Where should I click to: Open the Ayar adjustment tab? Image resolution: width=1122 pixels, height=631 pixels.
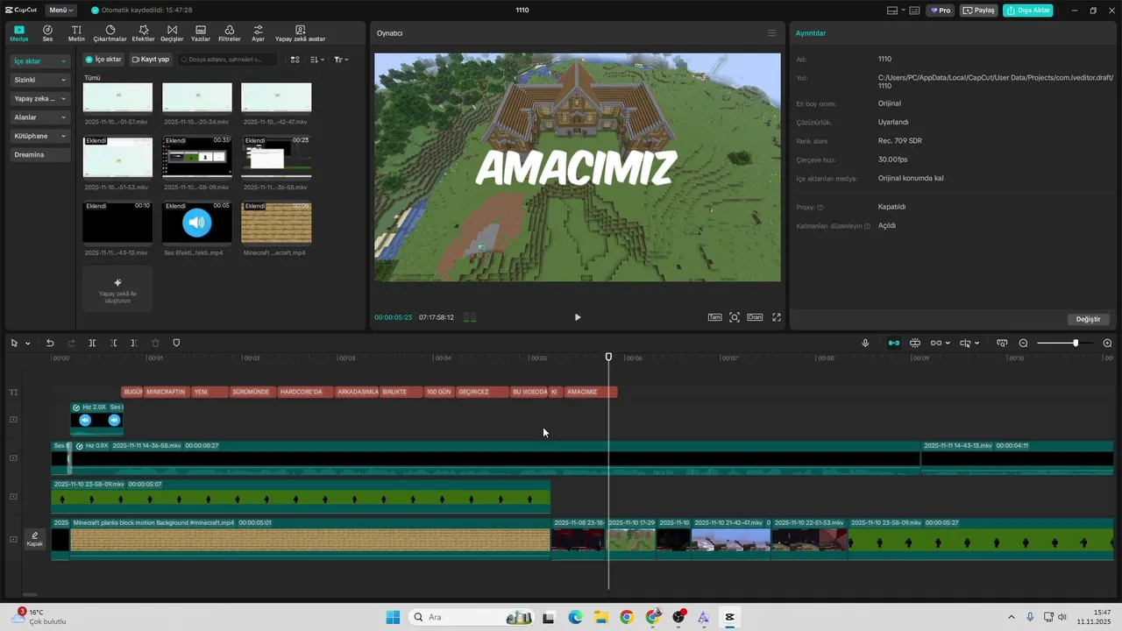(x=258, y=33)
